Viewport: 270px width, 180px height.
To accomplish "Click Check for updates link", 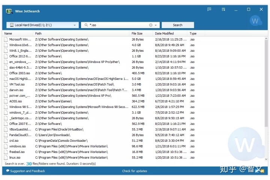I will (x=135, y=171).
